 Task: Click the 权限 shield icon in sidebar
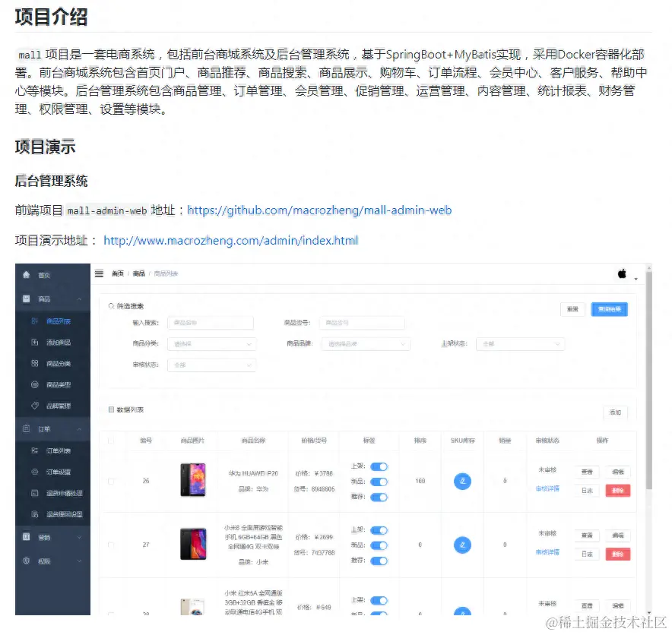(x=27, y=561)
